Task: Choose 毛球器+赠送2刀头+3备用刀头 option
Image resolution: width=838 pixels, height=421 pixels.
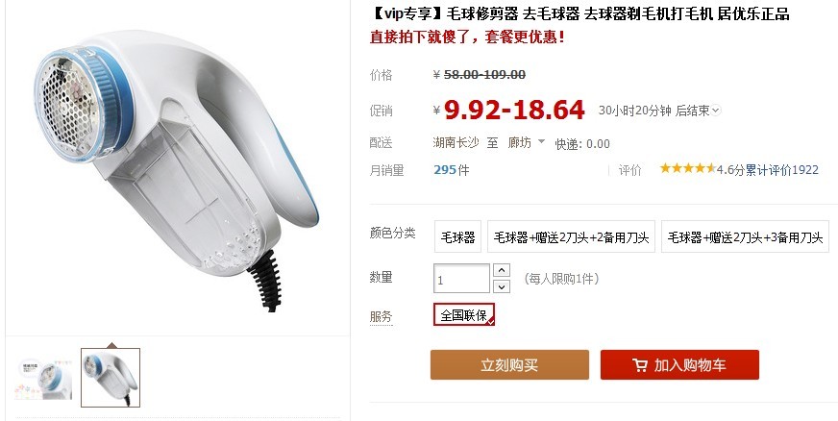Action: pos(745,236)
